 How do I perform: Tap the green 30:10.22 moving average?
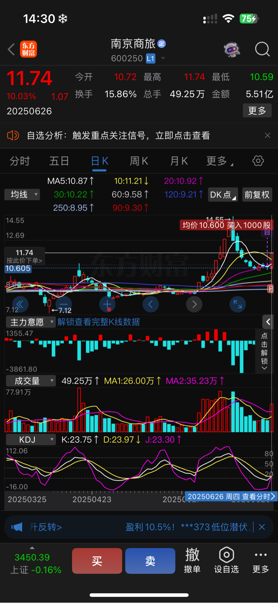tap(74, 194)
